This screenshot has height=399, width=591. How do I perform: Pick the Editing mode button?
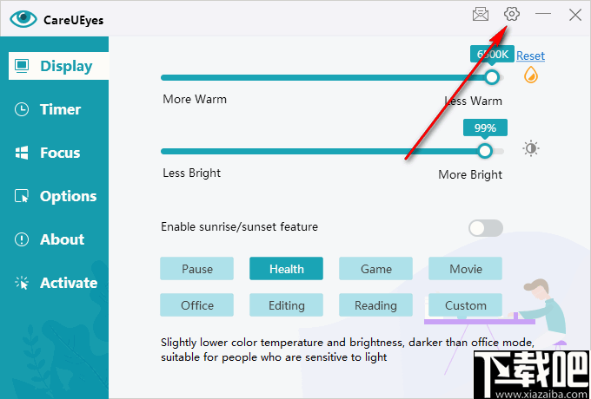coord(286,305)
